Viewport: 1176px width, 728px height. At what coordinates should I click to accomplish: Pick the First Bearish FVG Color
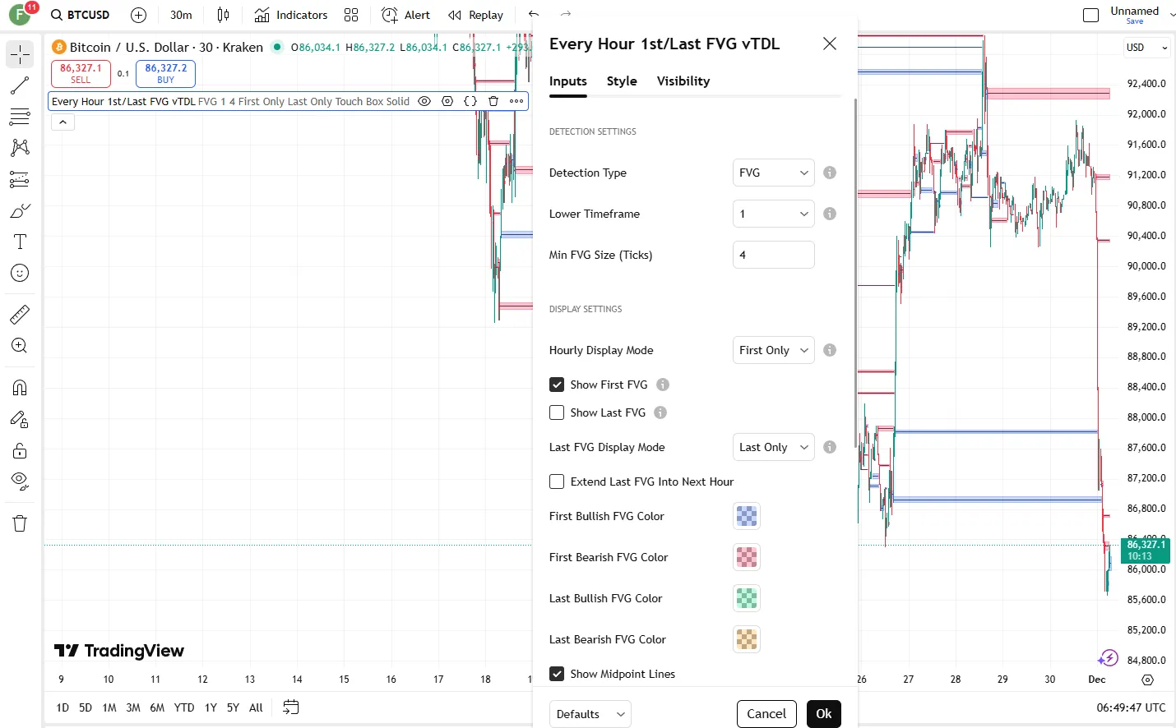click(747, 557)
